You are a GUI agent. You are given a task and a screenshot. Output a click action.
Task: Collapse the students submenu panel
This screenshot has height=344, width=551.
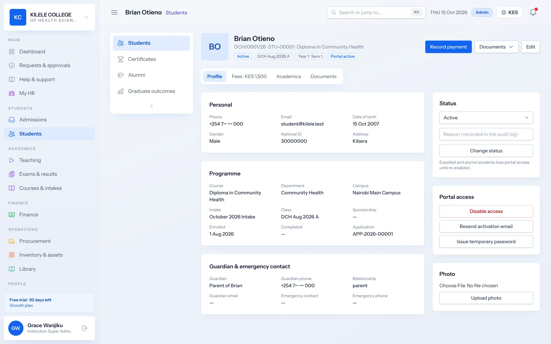152,106
